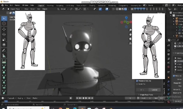Switch to the Sculpting workspace tab
Screen dimensions: 183x109
coord(60,6)
